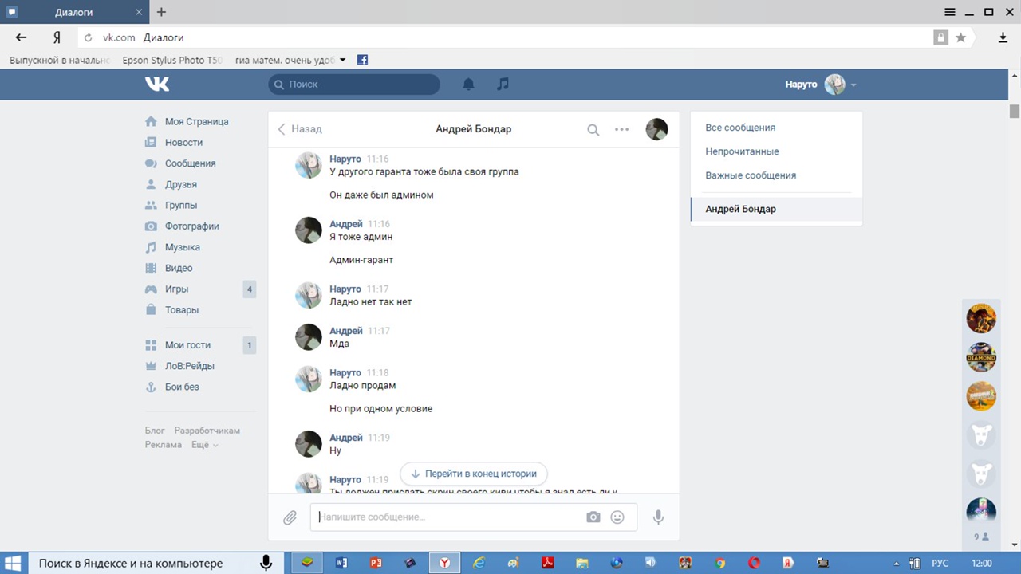This screenshot has width=1021, height=574.
Task: Click the Разработчикам footer link
Action: (x=207, y=431)
